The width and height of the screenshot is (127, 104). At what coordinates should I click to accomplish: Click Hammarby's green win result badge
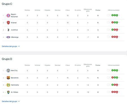click(x=112, y=85)
